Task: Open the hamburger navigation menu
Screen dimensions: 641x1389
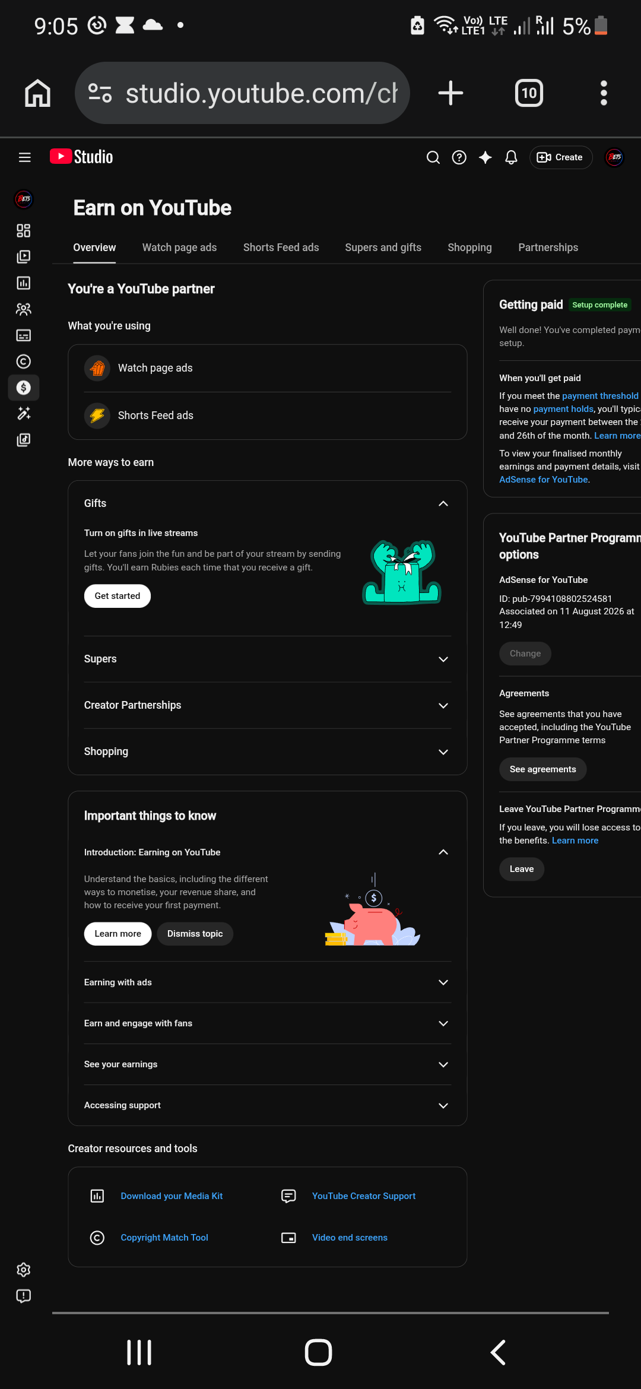Action: click(x=24, y=157)
